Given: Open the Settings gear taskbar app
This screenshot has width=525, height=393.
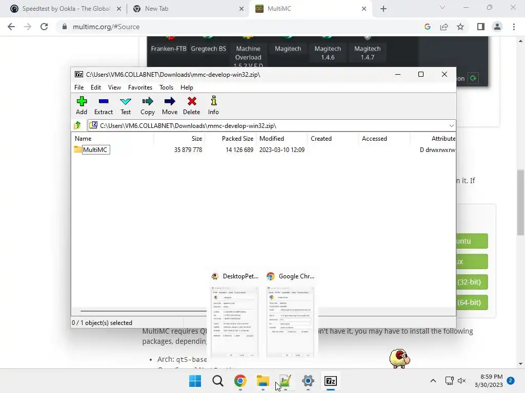Looking at the screenshot, I should click(308, 381).
